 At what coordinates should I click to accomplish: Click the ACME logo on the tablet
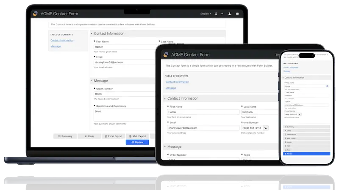(x=165, y=54)
